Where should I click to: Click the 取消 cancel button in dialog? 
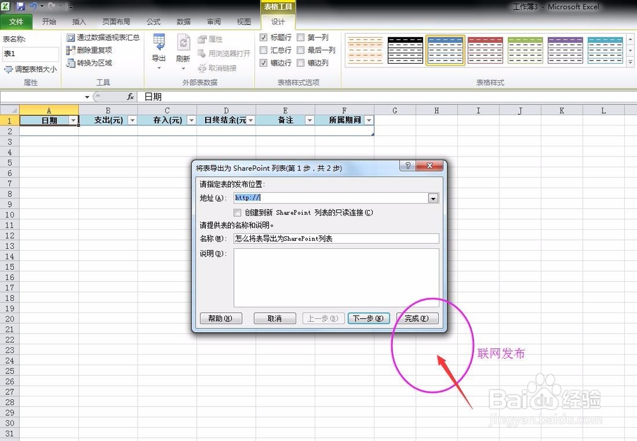[x=275, y=318]
